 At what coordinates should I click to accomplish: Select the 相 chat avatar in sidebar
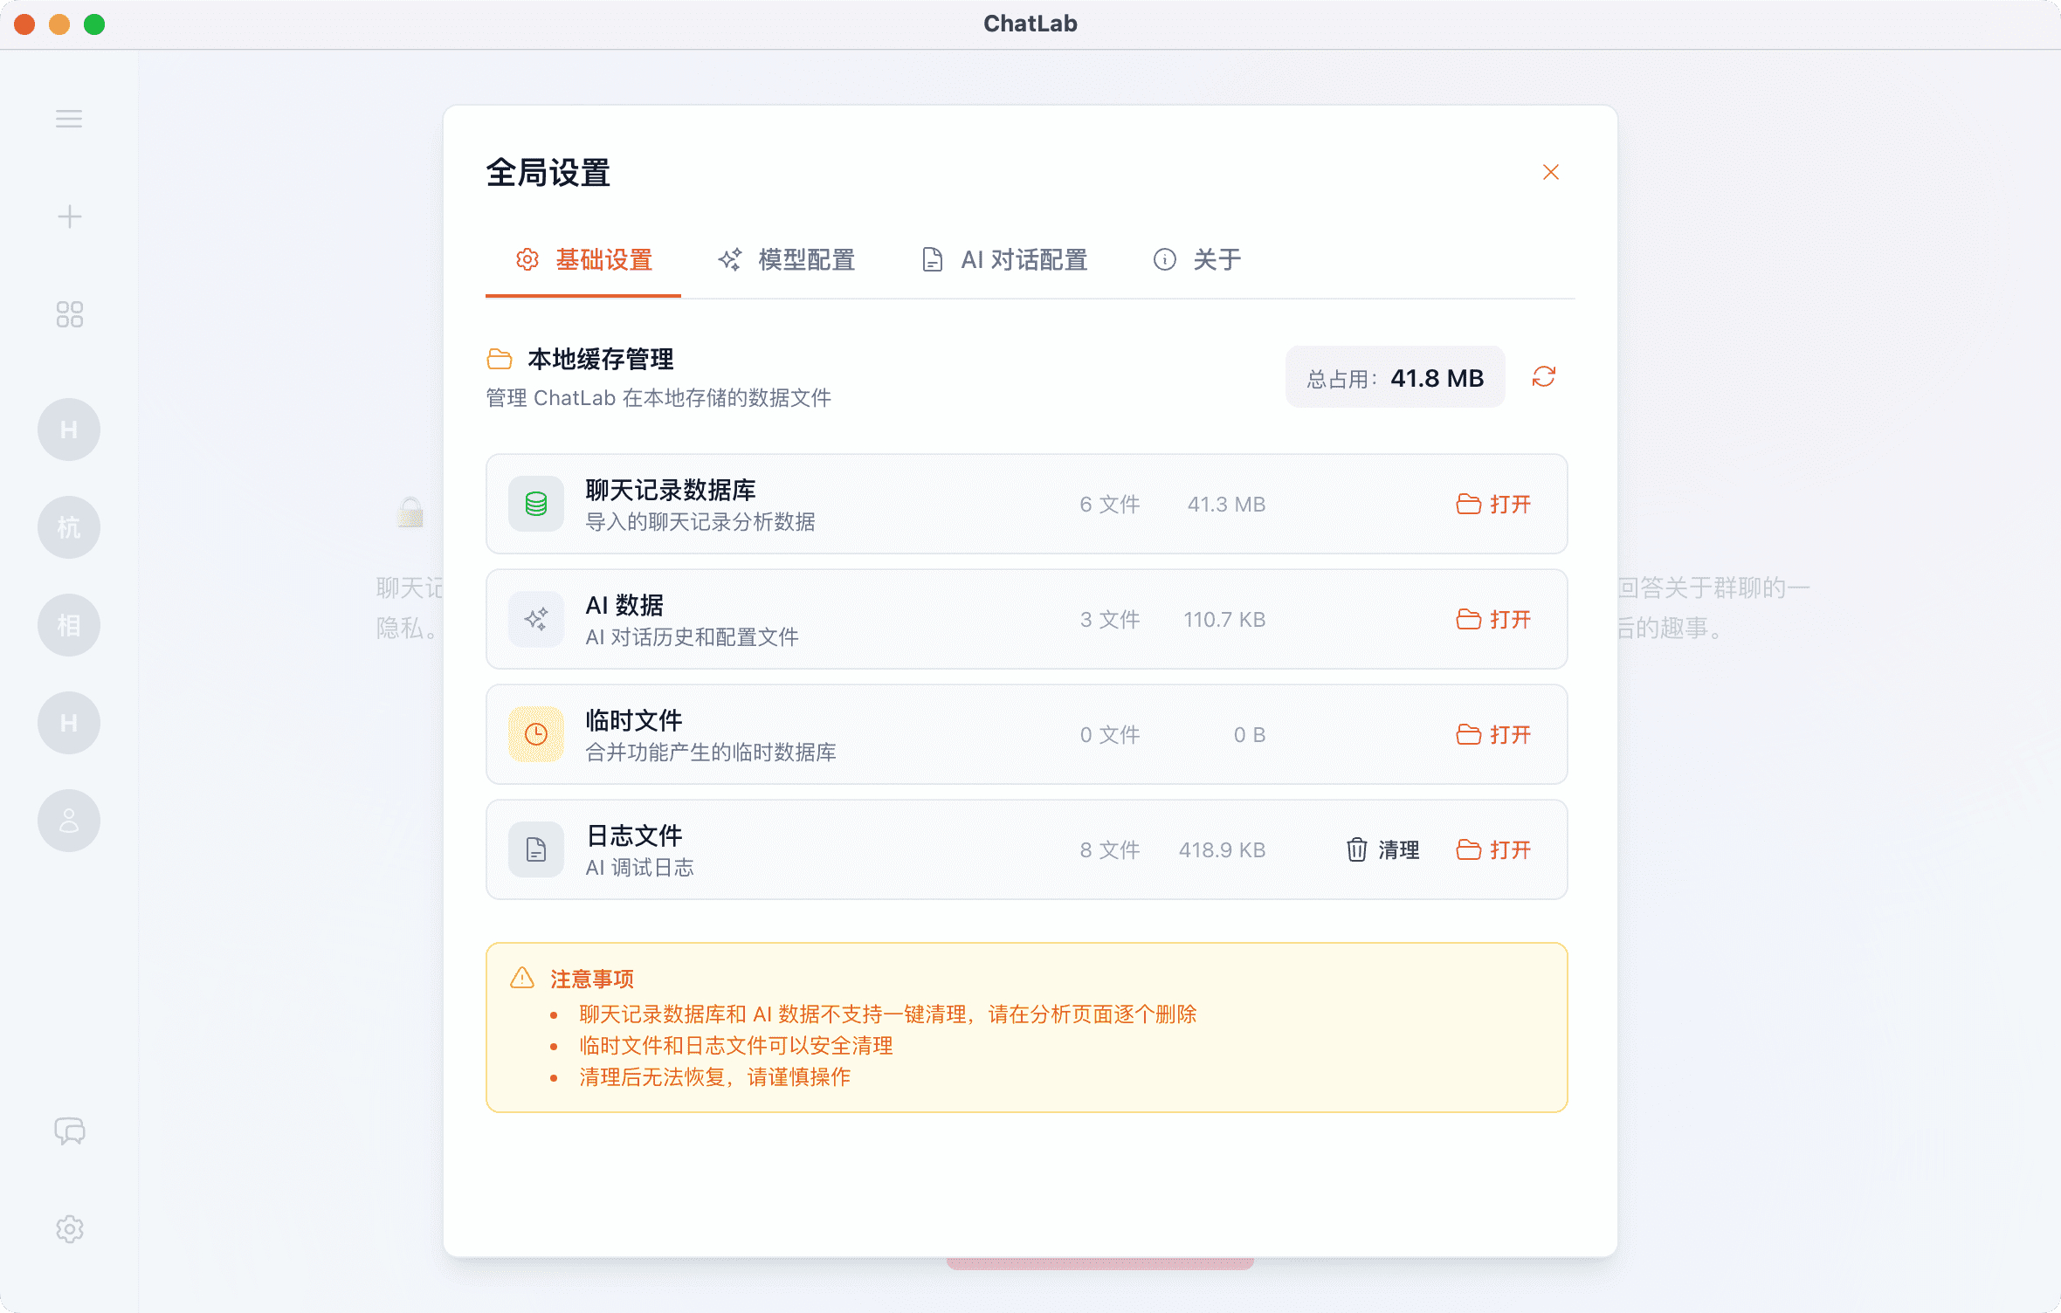point(69,625)
